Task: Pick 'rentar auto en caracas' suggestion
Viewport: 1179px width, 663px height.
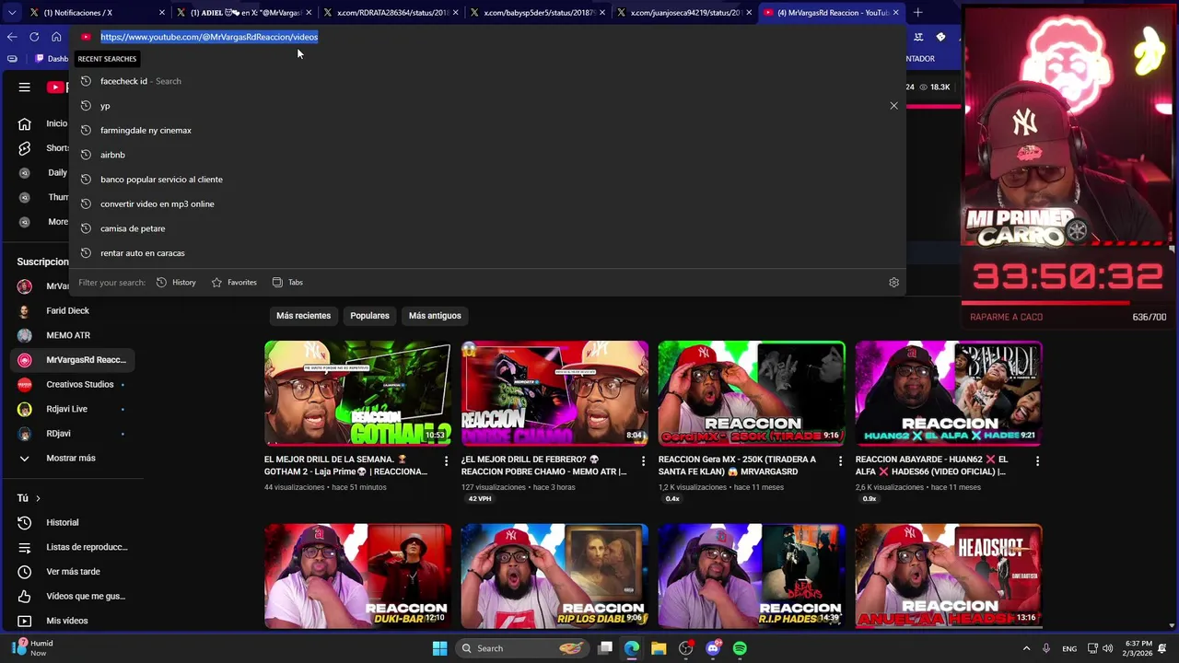Action: 487,253
